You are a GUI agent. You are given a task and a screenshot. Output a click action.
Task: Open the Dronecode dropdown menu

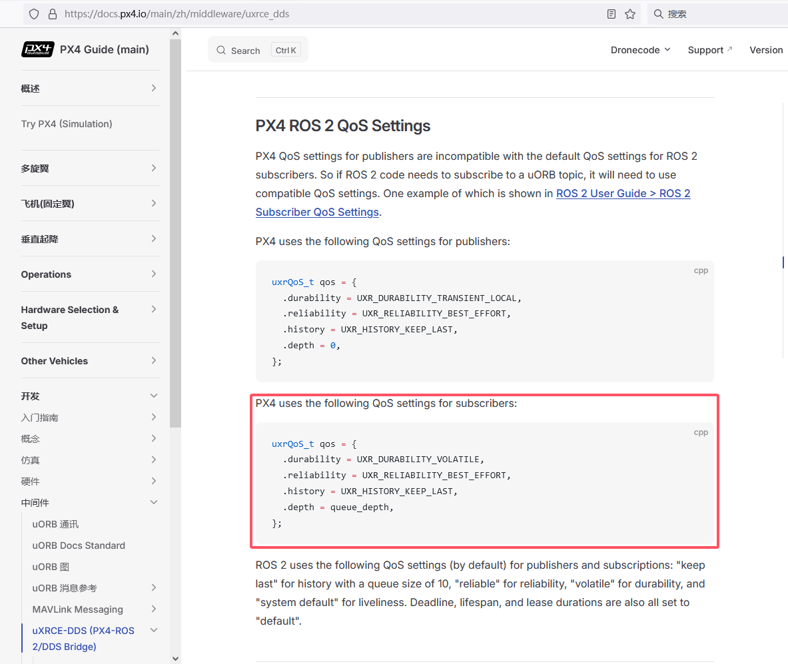coord(640,50)
